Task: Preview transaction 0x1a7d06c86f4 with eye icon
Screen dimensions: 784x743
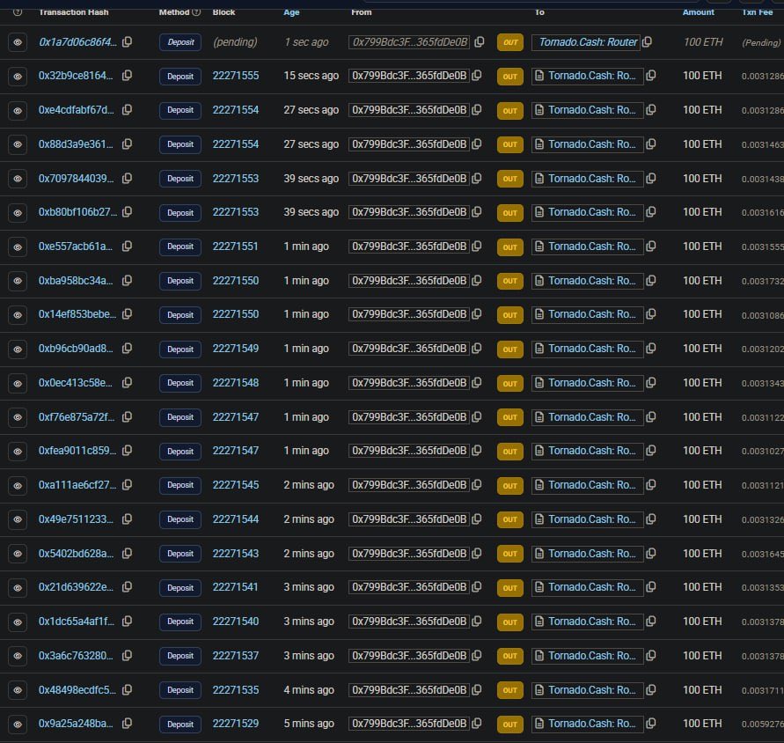Action: click(18, 42)
